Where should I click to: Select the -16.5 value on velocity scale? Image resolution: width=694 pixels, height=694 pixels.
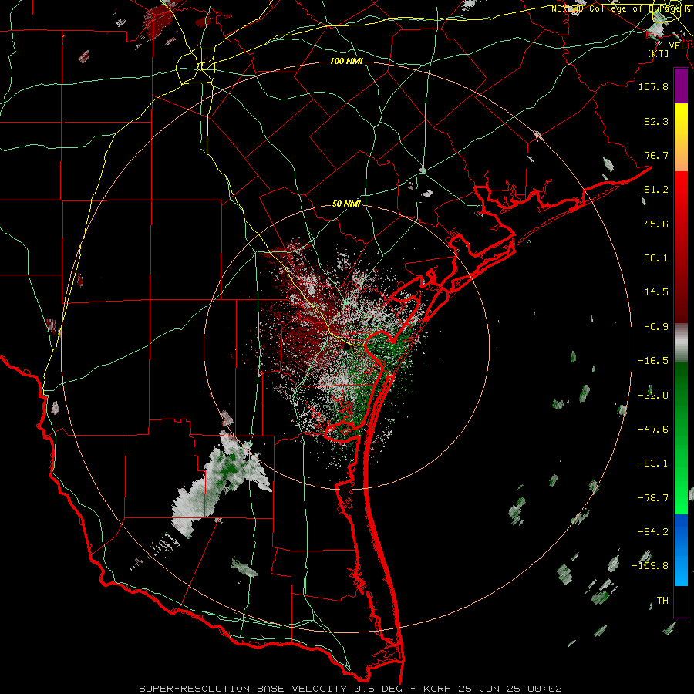click(x=653, y=361)
